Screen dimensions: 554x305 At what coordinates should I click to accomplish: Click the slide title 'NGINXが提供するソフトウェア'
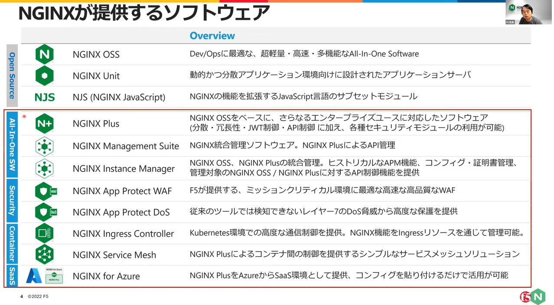point(144,13)
